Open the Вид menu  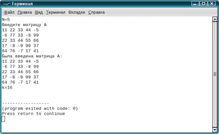pyautogui.click(x=39, y=12)
